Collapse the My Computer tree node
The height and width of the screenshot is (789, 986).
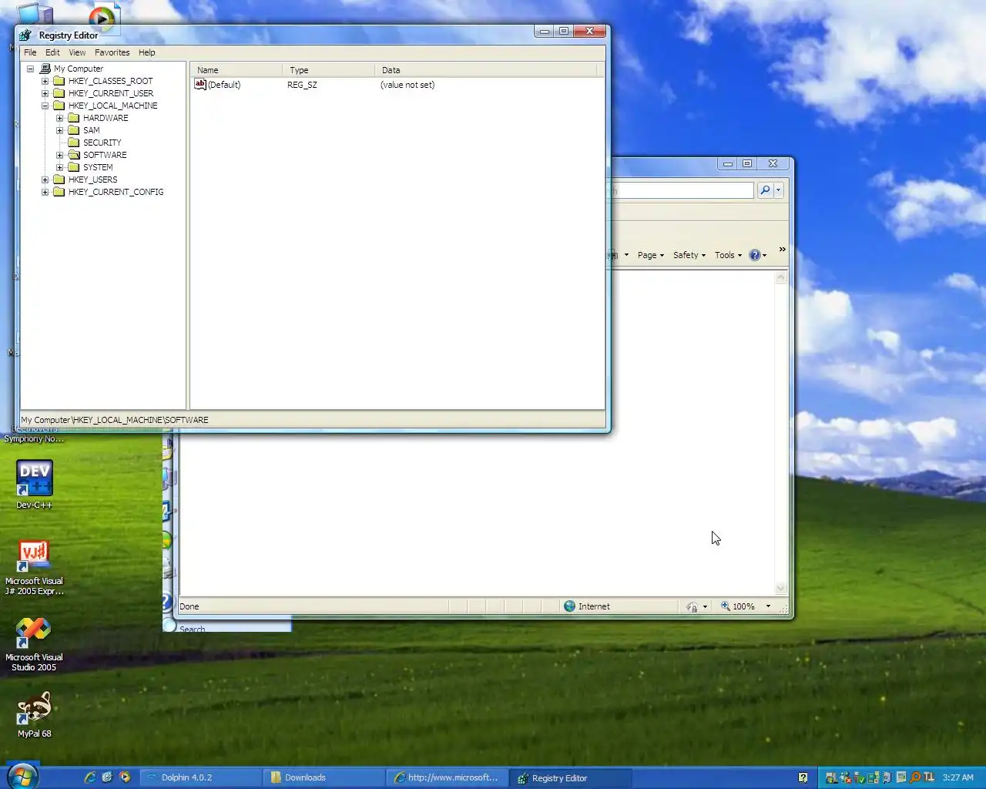(x=30, y=69)
